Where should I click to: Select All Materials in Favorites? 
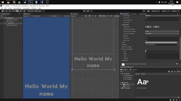coord(128,75)
